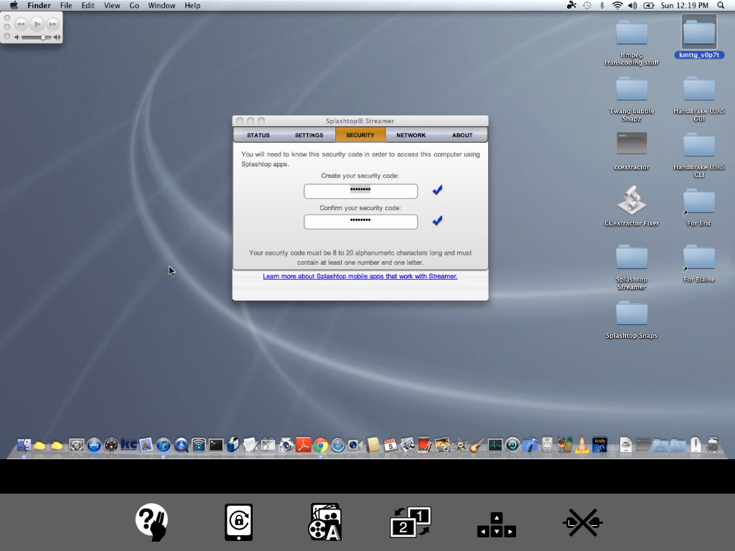Viewport: 735px width, 551px height.
Task: Select the SECURITY tab
Action: [360, 135]
